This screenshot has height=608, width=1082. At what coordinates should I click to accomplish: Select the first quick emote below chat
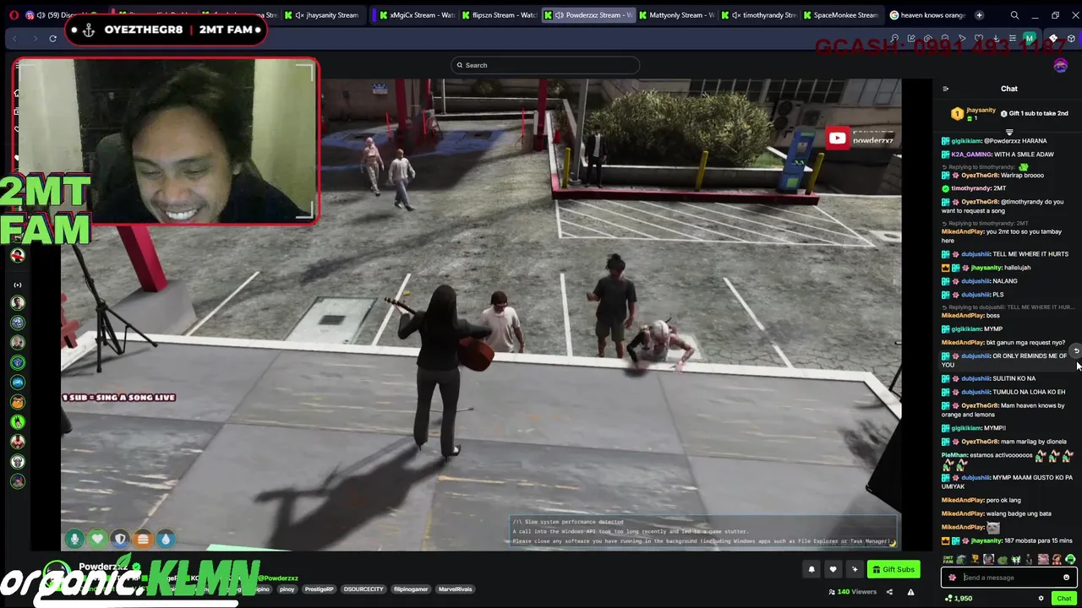tap(949, 559)
